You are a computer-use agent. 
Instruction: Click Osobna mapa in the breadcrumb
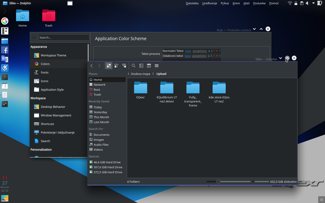[140, 74]
